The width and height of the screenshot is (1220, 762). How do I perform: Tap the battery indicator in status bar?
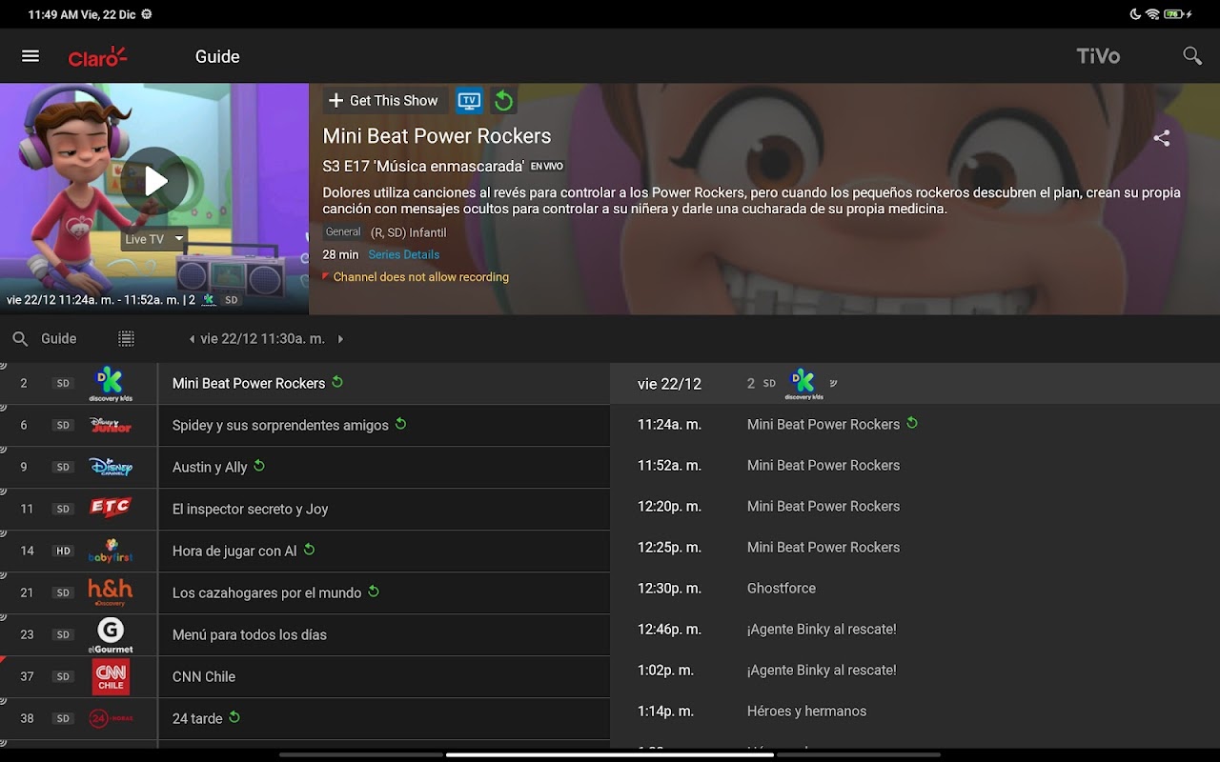[1178, 14]
